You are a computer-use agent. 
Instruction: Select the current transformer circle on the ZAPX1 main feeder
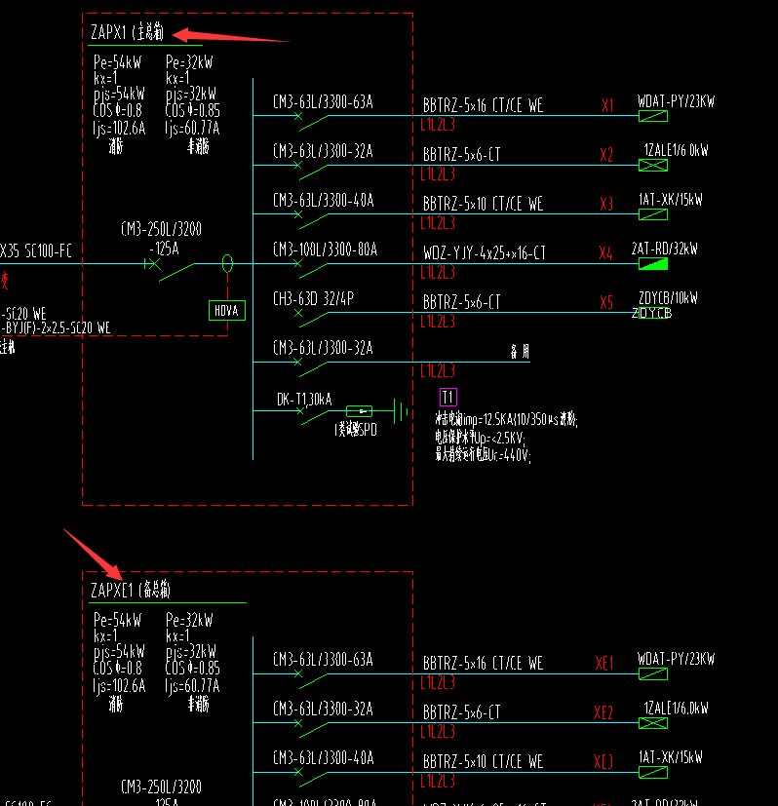click(x=227, y=263)
